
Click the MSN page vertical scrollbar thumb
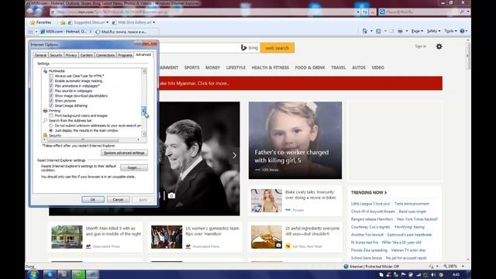click(x=468, y=56)
